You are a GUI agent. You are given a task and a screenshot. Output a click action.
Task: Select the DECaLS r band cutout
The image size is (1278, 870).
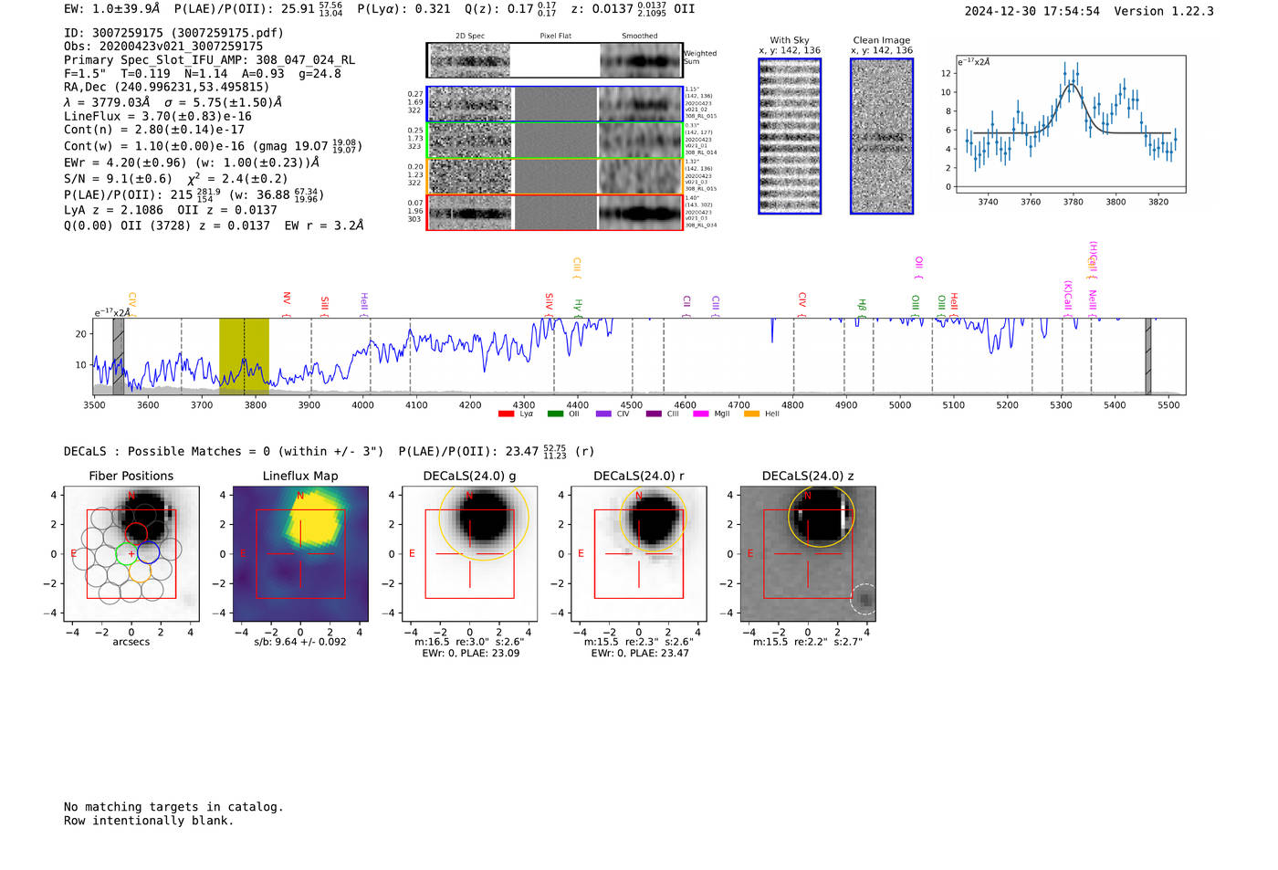[x=639, y=553]
